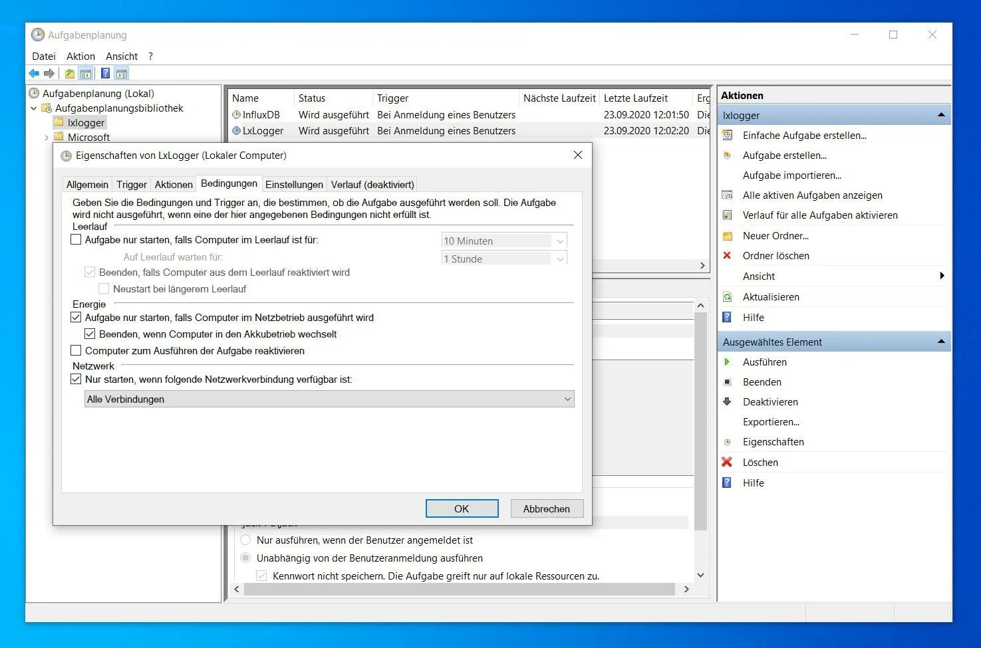Click the Neuer Ordner folder icon
The image size is (981, 648).
click(728, 236)
